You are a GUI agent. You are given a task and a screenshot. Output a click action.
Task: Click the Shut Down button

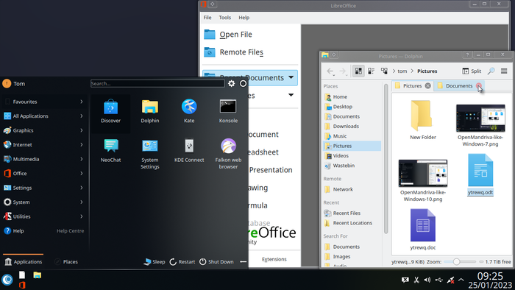tap(217, 262)
